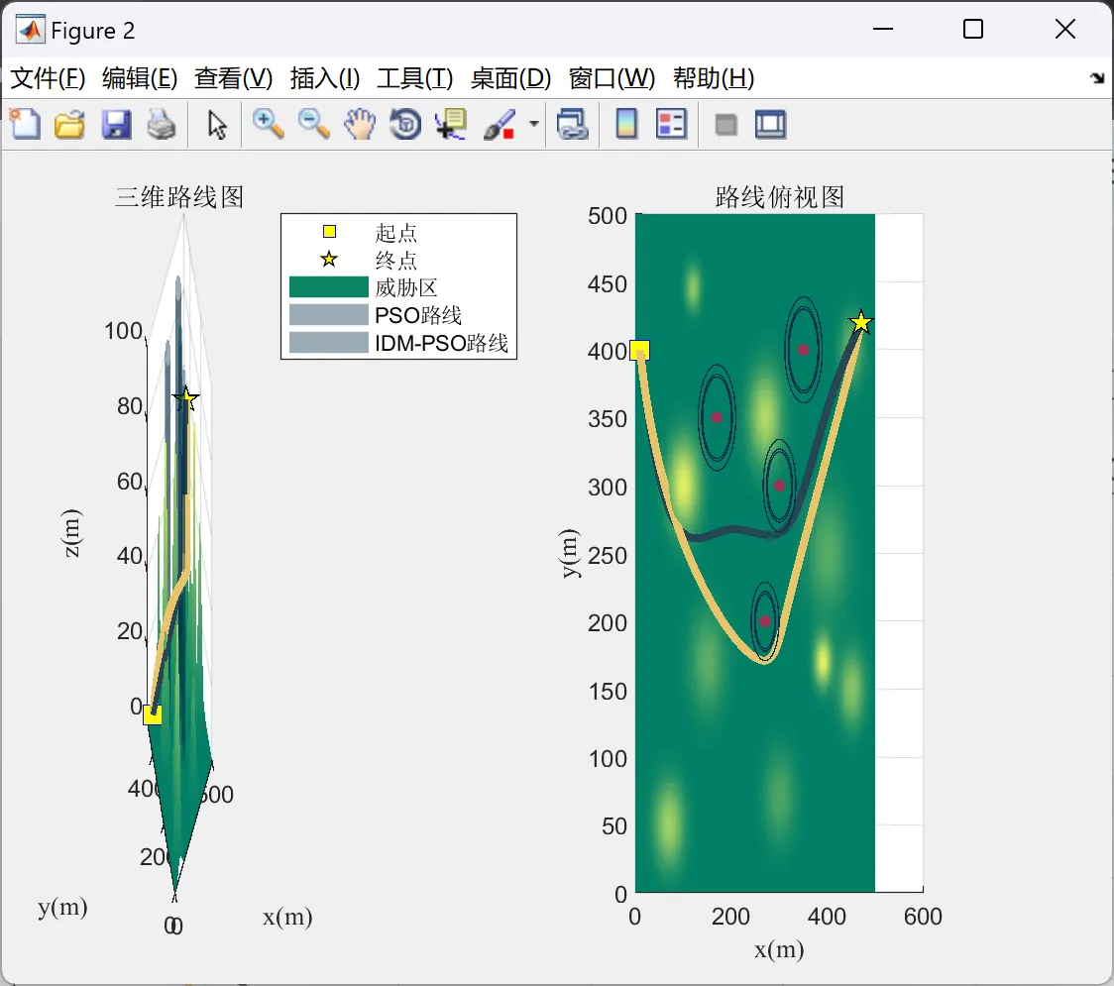Open the brush color dropdown arrow
Image resolution: width=1114 pixels, height=986 pixels.
click(x=534, y=124)
